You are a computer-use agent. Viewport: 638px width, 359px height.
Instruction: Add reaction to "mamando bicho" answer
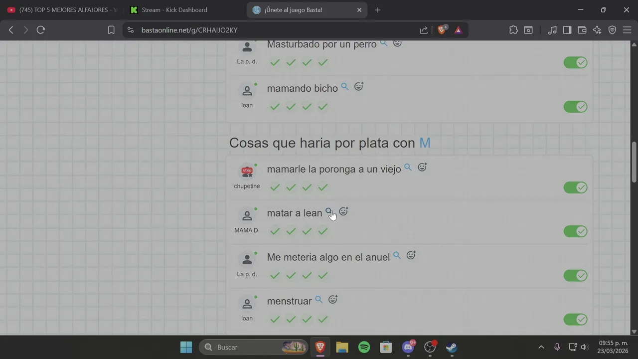point(358,86)
